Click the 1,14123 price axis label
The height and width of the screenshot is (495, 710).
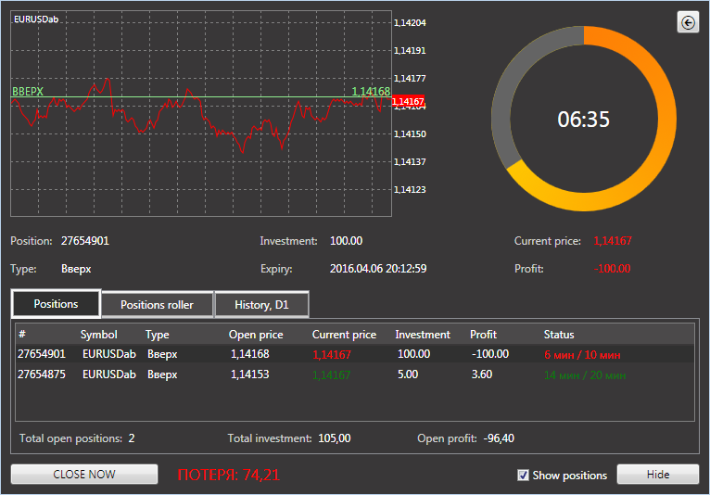point(410,190)
